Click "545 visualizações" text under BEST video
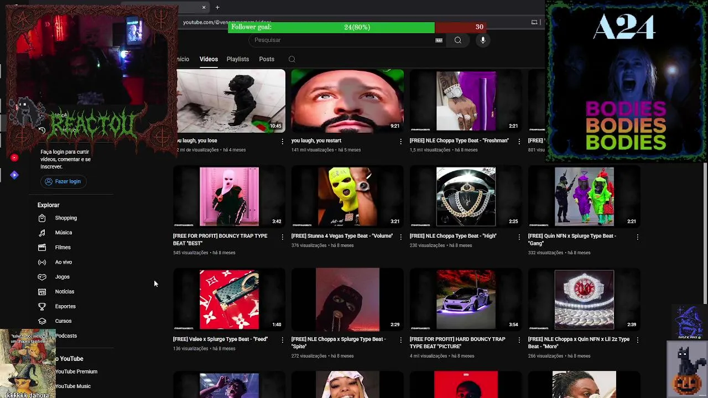Screen dimensions: 708x398 pos(191,253)
